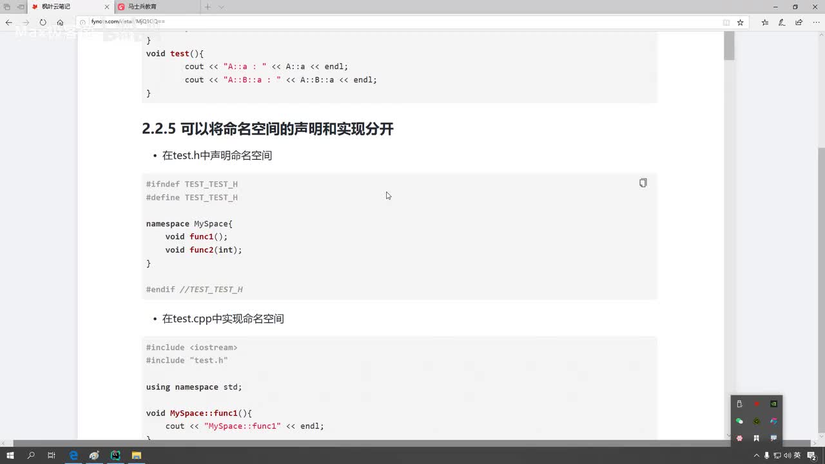Open the pink flower tray icon
The height and width of the screenshot is (464, 825).
(739, 438)
